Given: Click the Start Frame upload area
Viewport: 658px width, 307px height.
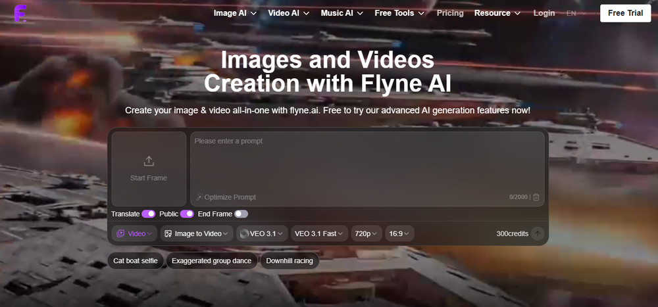Looking at the screenshot, I should [x=149, y=169].
